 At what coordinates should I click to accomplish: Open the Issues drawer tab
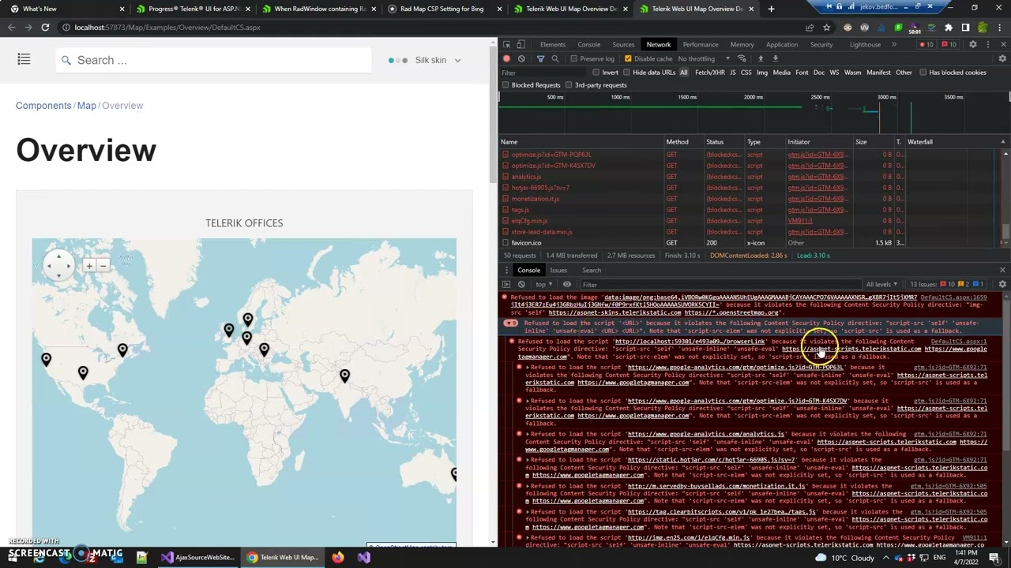[x=558, y=271]
